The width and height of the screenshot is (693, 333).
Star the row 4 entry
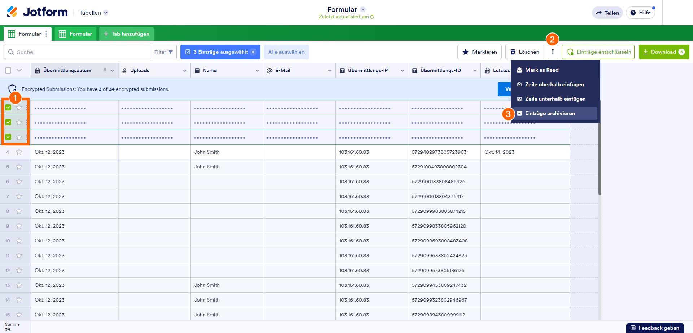[19, 152]
